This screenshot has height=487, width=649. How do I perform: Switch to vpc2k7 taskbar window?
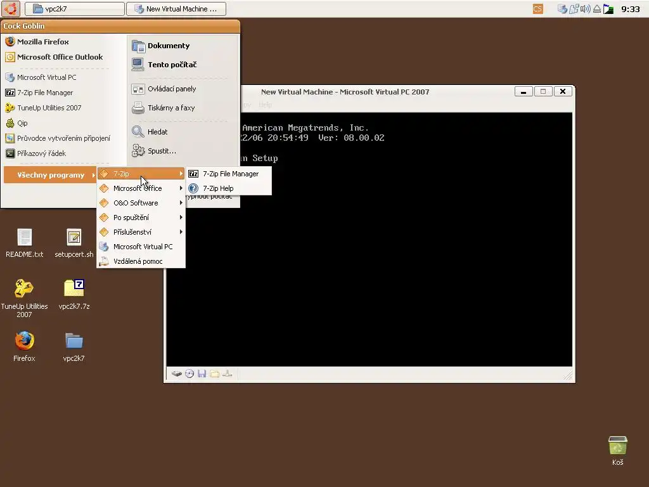click(x=75, y=9)
